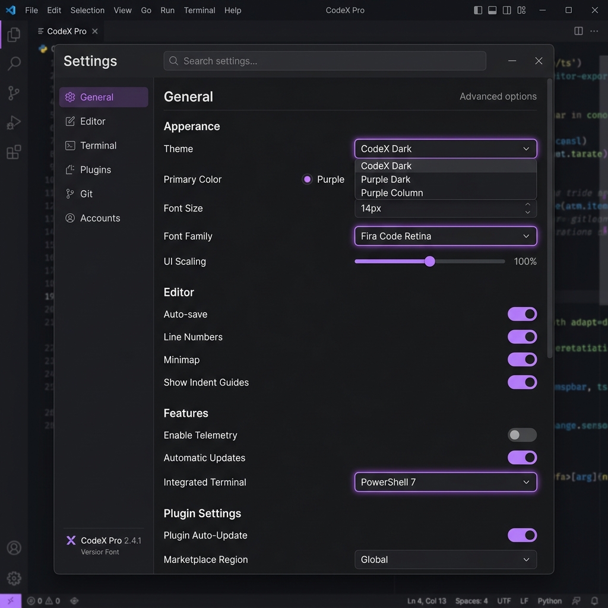Go to Git settings category
This screenshot has height=608, width=608.
[103, 194]
